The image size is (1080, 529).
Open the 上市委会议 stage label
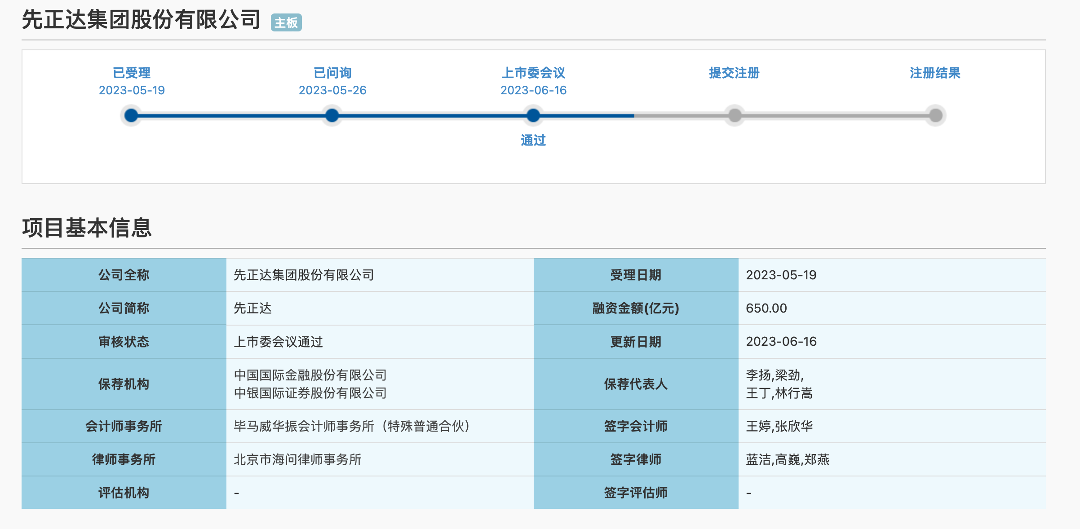[533, 73]
